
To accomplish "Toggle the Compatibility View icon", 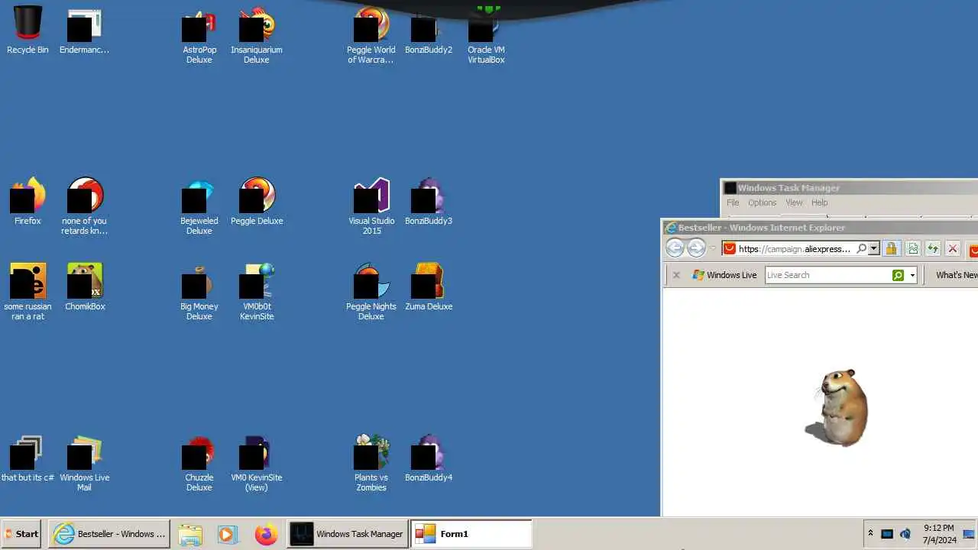I will pyautogui.click(x=912, y=249).
